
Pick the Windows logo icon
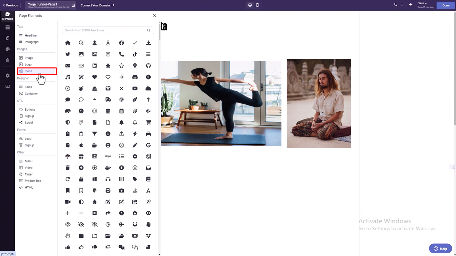(95, 179)
